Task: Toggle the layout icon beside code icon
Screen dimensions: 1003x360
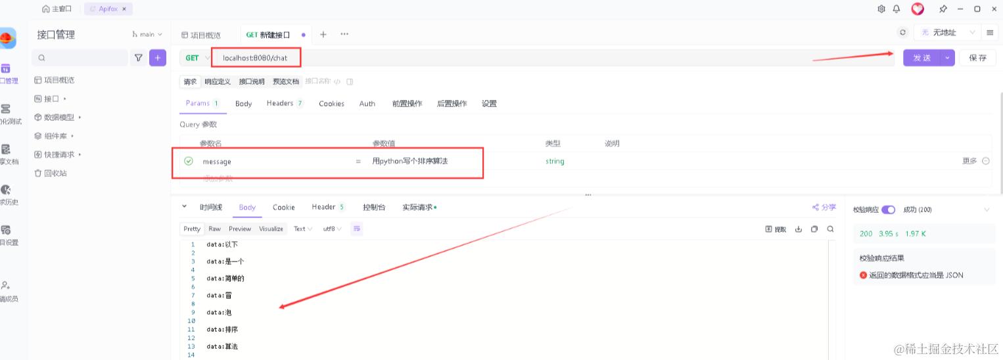Action: pos(350,81)
